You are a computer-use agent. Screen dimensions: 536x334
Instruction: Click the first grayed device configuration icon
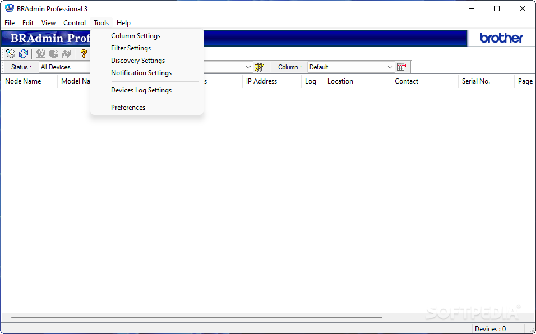[x=41, y=54]
